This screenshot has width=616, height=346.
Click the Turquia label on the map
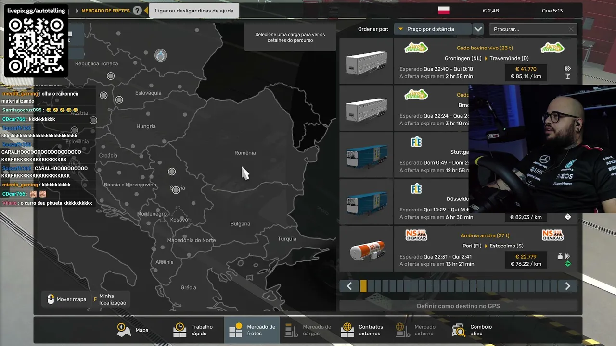[287, 239]
